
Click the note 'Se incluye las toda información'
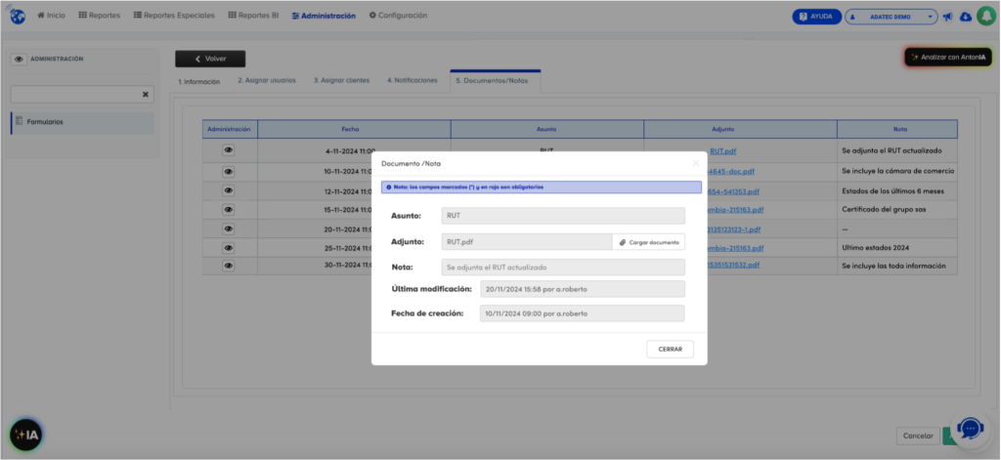(893, 266)
